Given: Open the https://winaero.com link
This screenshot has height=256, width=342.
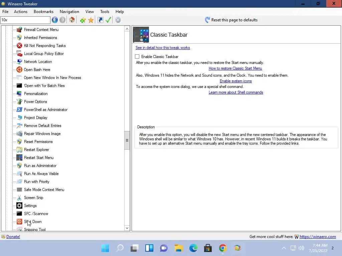Looking at the screenshot, I should click(318, 237).
